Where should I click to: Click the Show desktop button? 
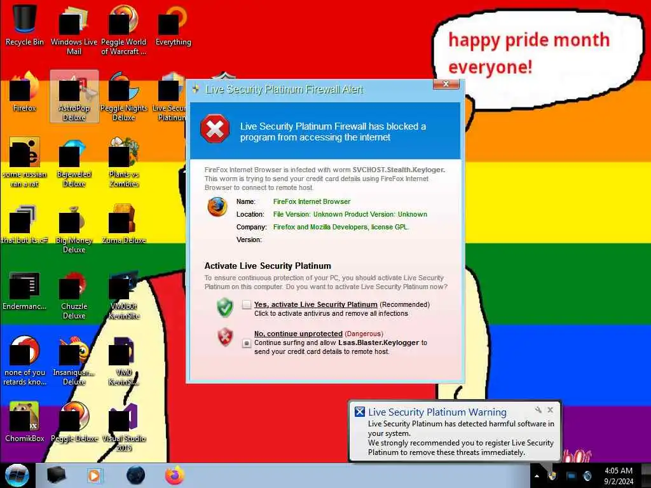[x=647, y=476]
